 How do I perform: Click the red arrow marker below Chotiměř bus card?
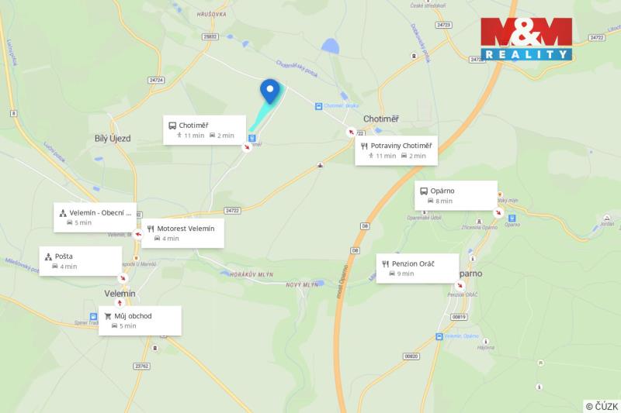pos(247,147)
